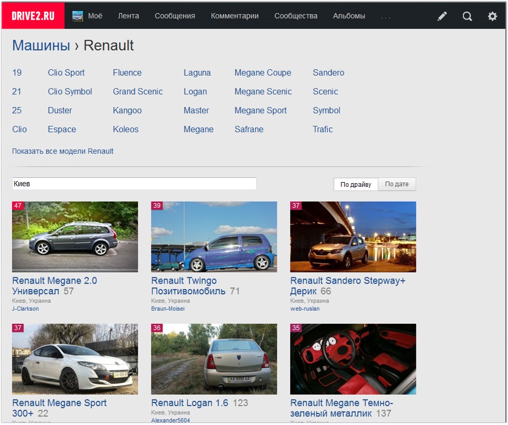Screen dimensions: 508x425
Task: Show all Renault models link
Action: [x=63, y=151]
